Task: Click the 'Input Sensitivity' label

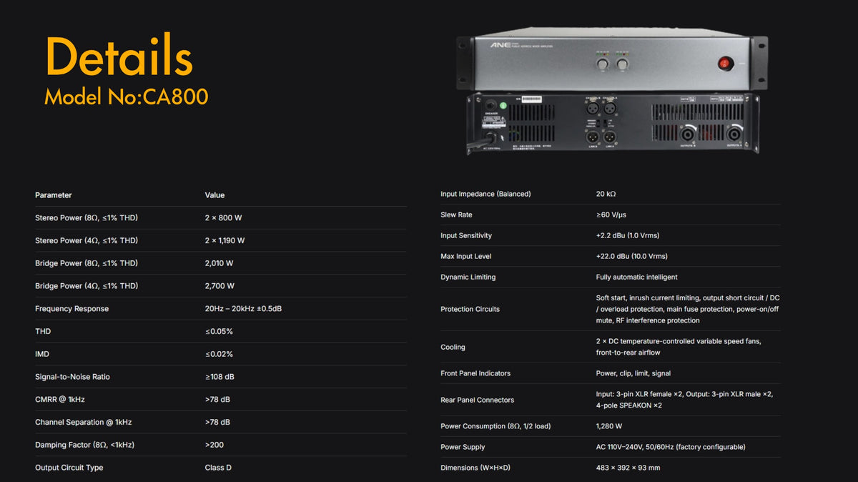Action: [466, 235]
